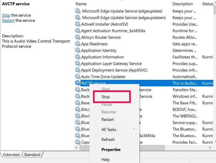Viewport: 216px width, 163px height.
Task: Select the Application Identity service
Action: pyautogui.click(x=99, y=50)
